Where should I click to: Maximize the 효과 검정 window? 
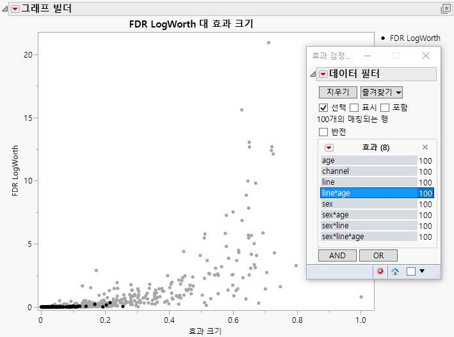click(x=396, y=56)
